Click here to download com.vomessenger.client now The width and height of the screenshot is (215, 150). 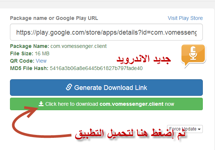107,104
